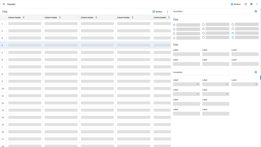
Task: Select the top radio button in the middle column
Action: [203, 24]
